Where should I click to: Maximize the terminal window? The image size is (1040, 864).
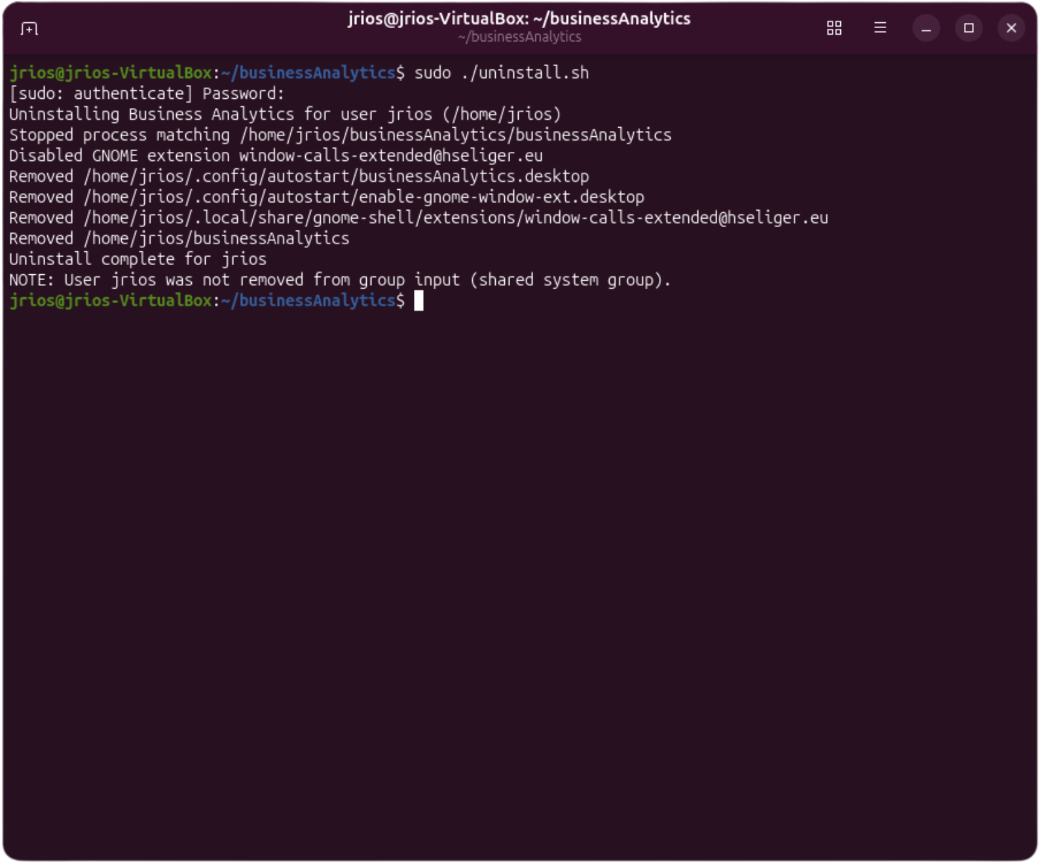pos(969,28)
